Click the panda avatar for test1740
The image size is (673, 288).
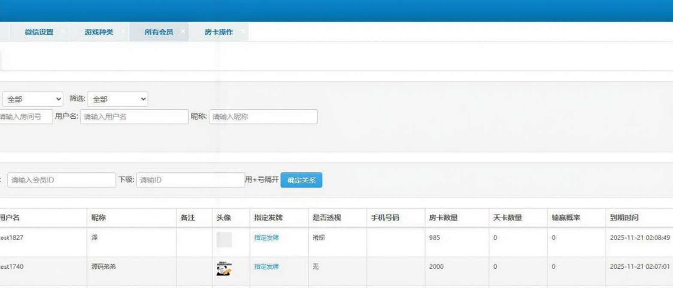[x=224, y=268]
